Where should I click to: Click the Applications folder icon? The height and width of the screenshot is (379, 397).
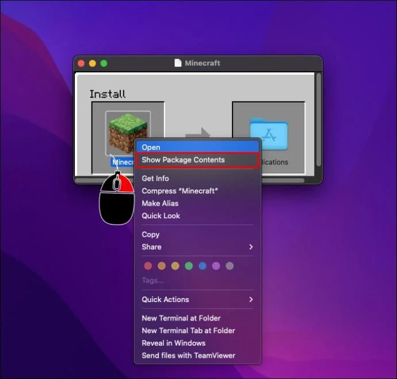tap(269, 134)
